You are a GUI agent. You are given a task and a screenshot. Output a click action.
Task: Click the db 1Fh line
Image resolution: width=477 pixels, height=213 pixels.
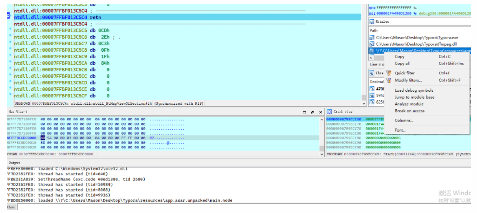(62, 57)
